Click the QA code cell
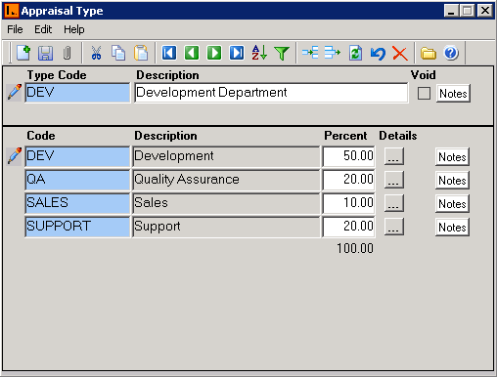 77,180
